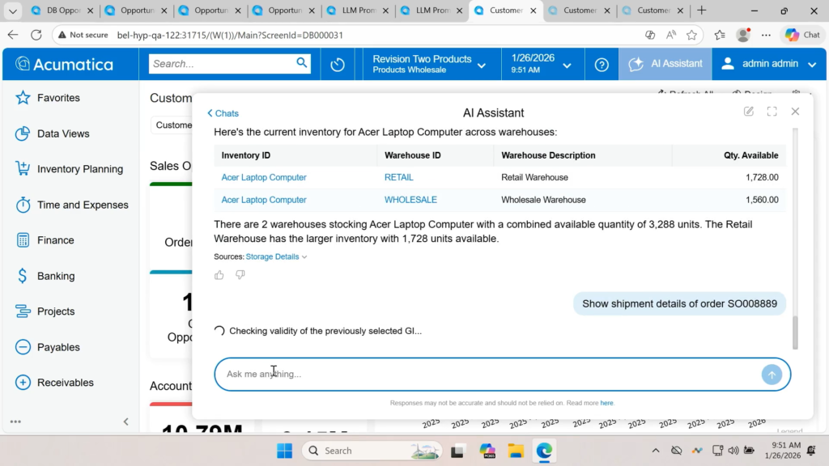The image size is (829, 466).
Task: Toggle the AI Assistant button in header
Action: click(x=665, y=64)
